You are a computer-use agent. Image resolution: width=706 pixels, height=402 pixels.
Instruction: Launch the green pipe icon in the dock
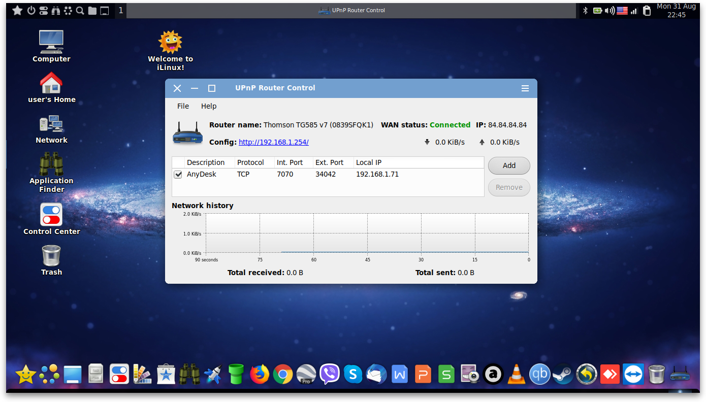[236, 375]
